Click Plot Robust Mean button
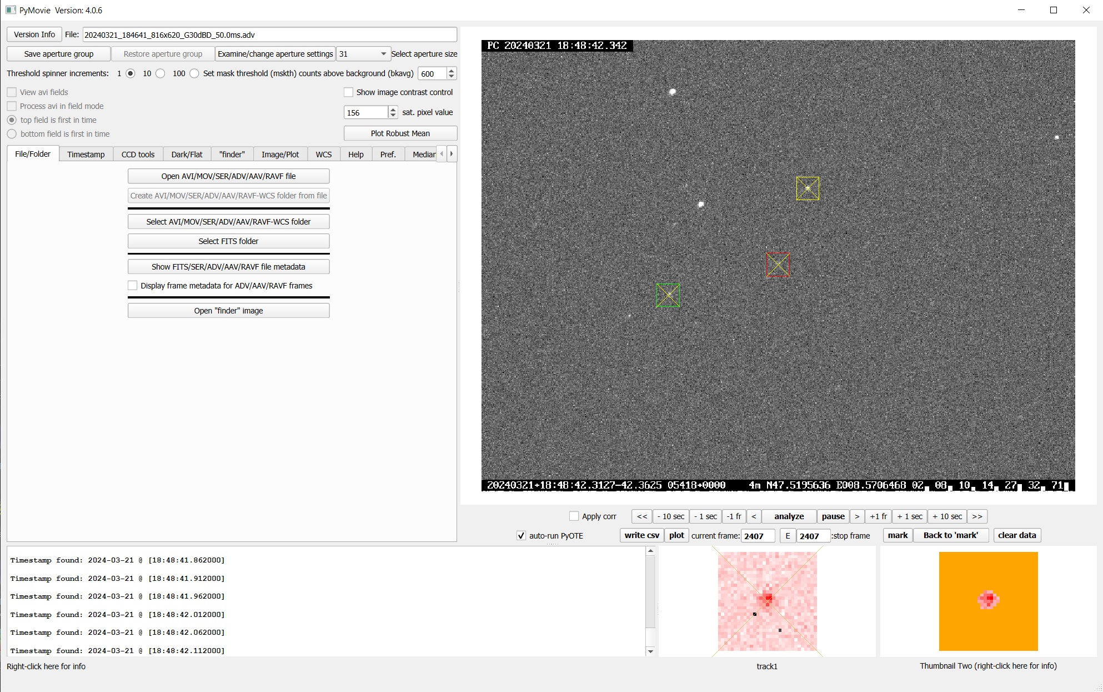Image resolution: width=1103 pixels, height=692 pixels. [400, 133]
